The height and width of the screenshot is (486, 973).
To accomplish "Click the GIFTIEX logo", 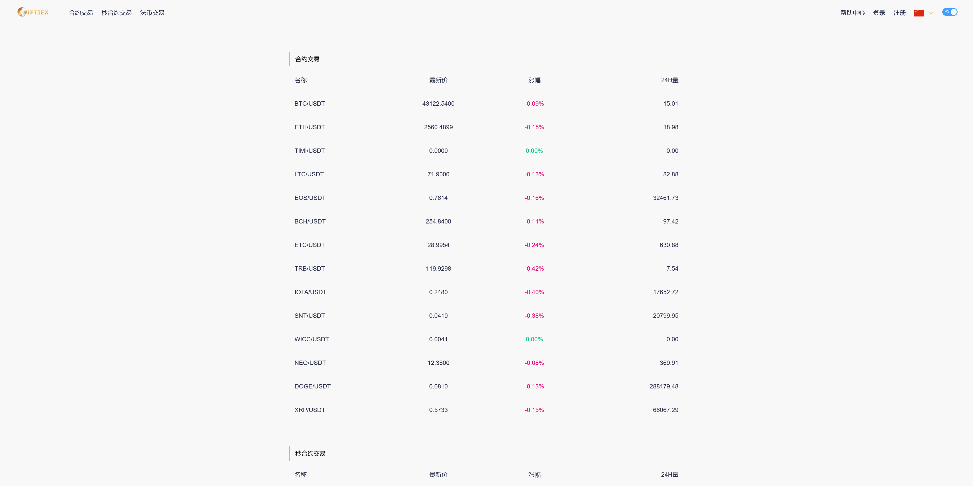I will coord(33,12).
